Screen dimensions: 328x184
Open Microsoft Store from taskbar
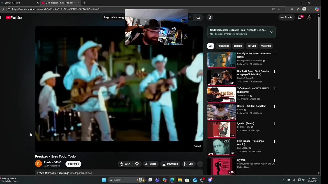pyautogui.click(x=187, y=180)
